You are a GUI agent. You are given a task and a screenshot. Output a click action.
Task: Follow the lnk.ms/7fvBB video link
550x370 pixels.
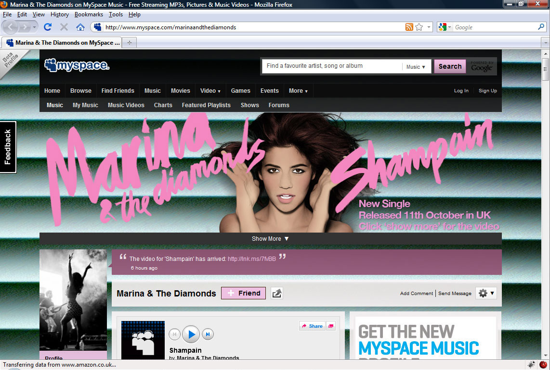tap(252, 259)
